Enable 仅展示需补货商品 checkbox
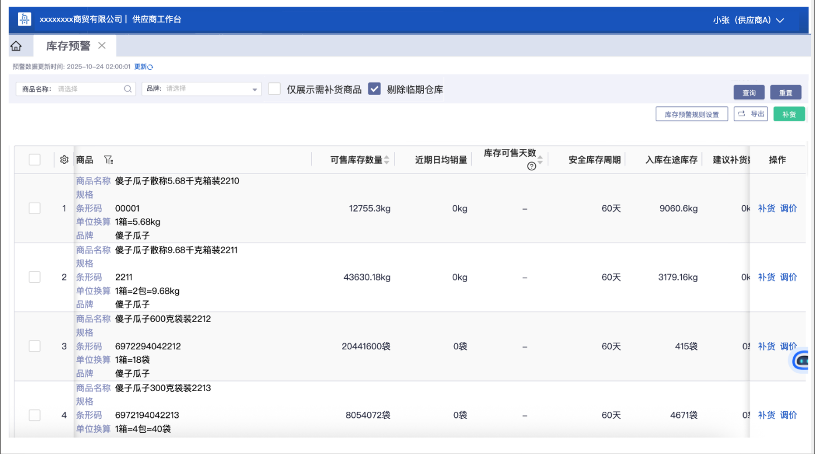Screen dimensions: 815x454 click(274, 89)
